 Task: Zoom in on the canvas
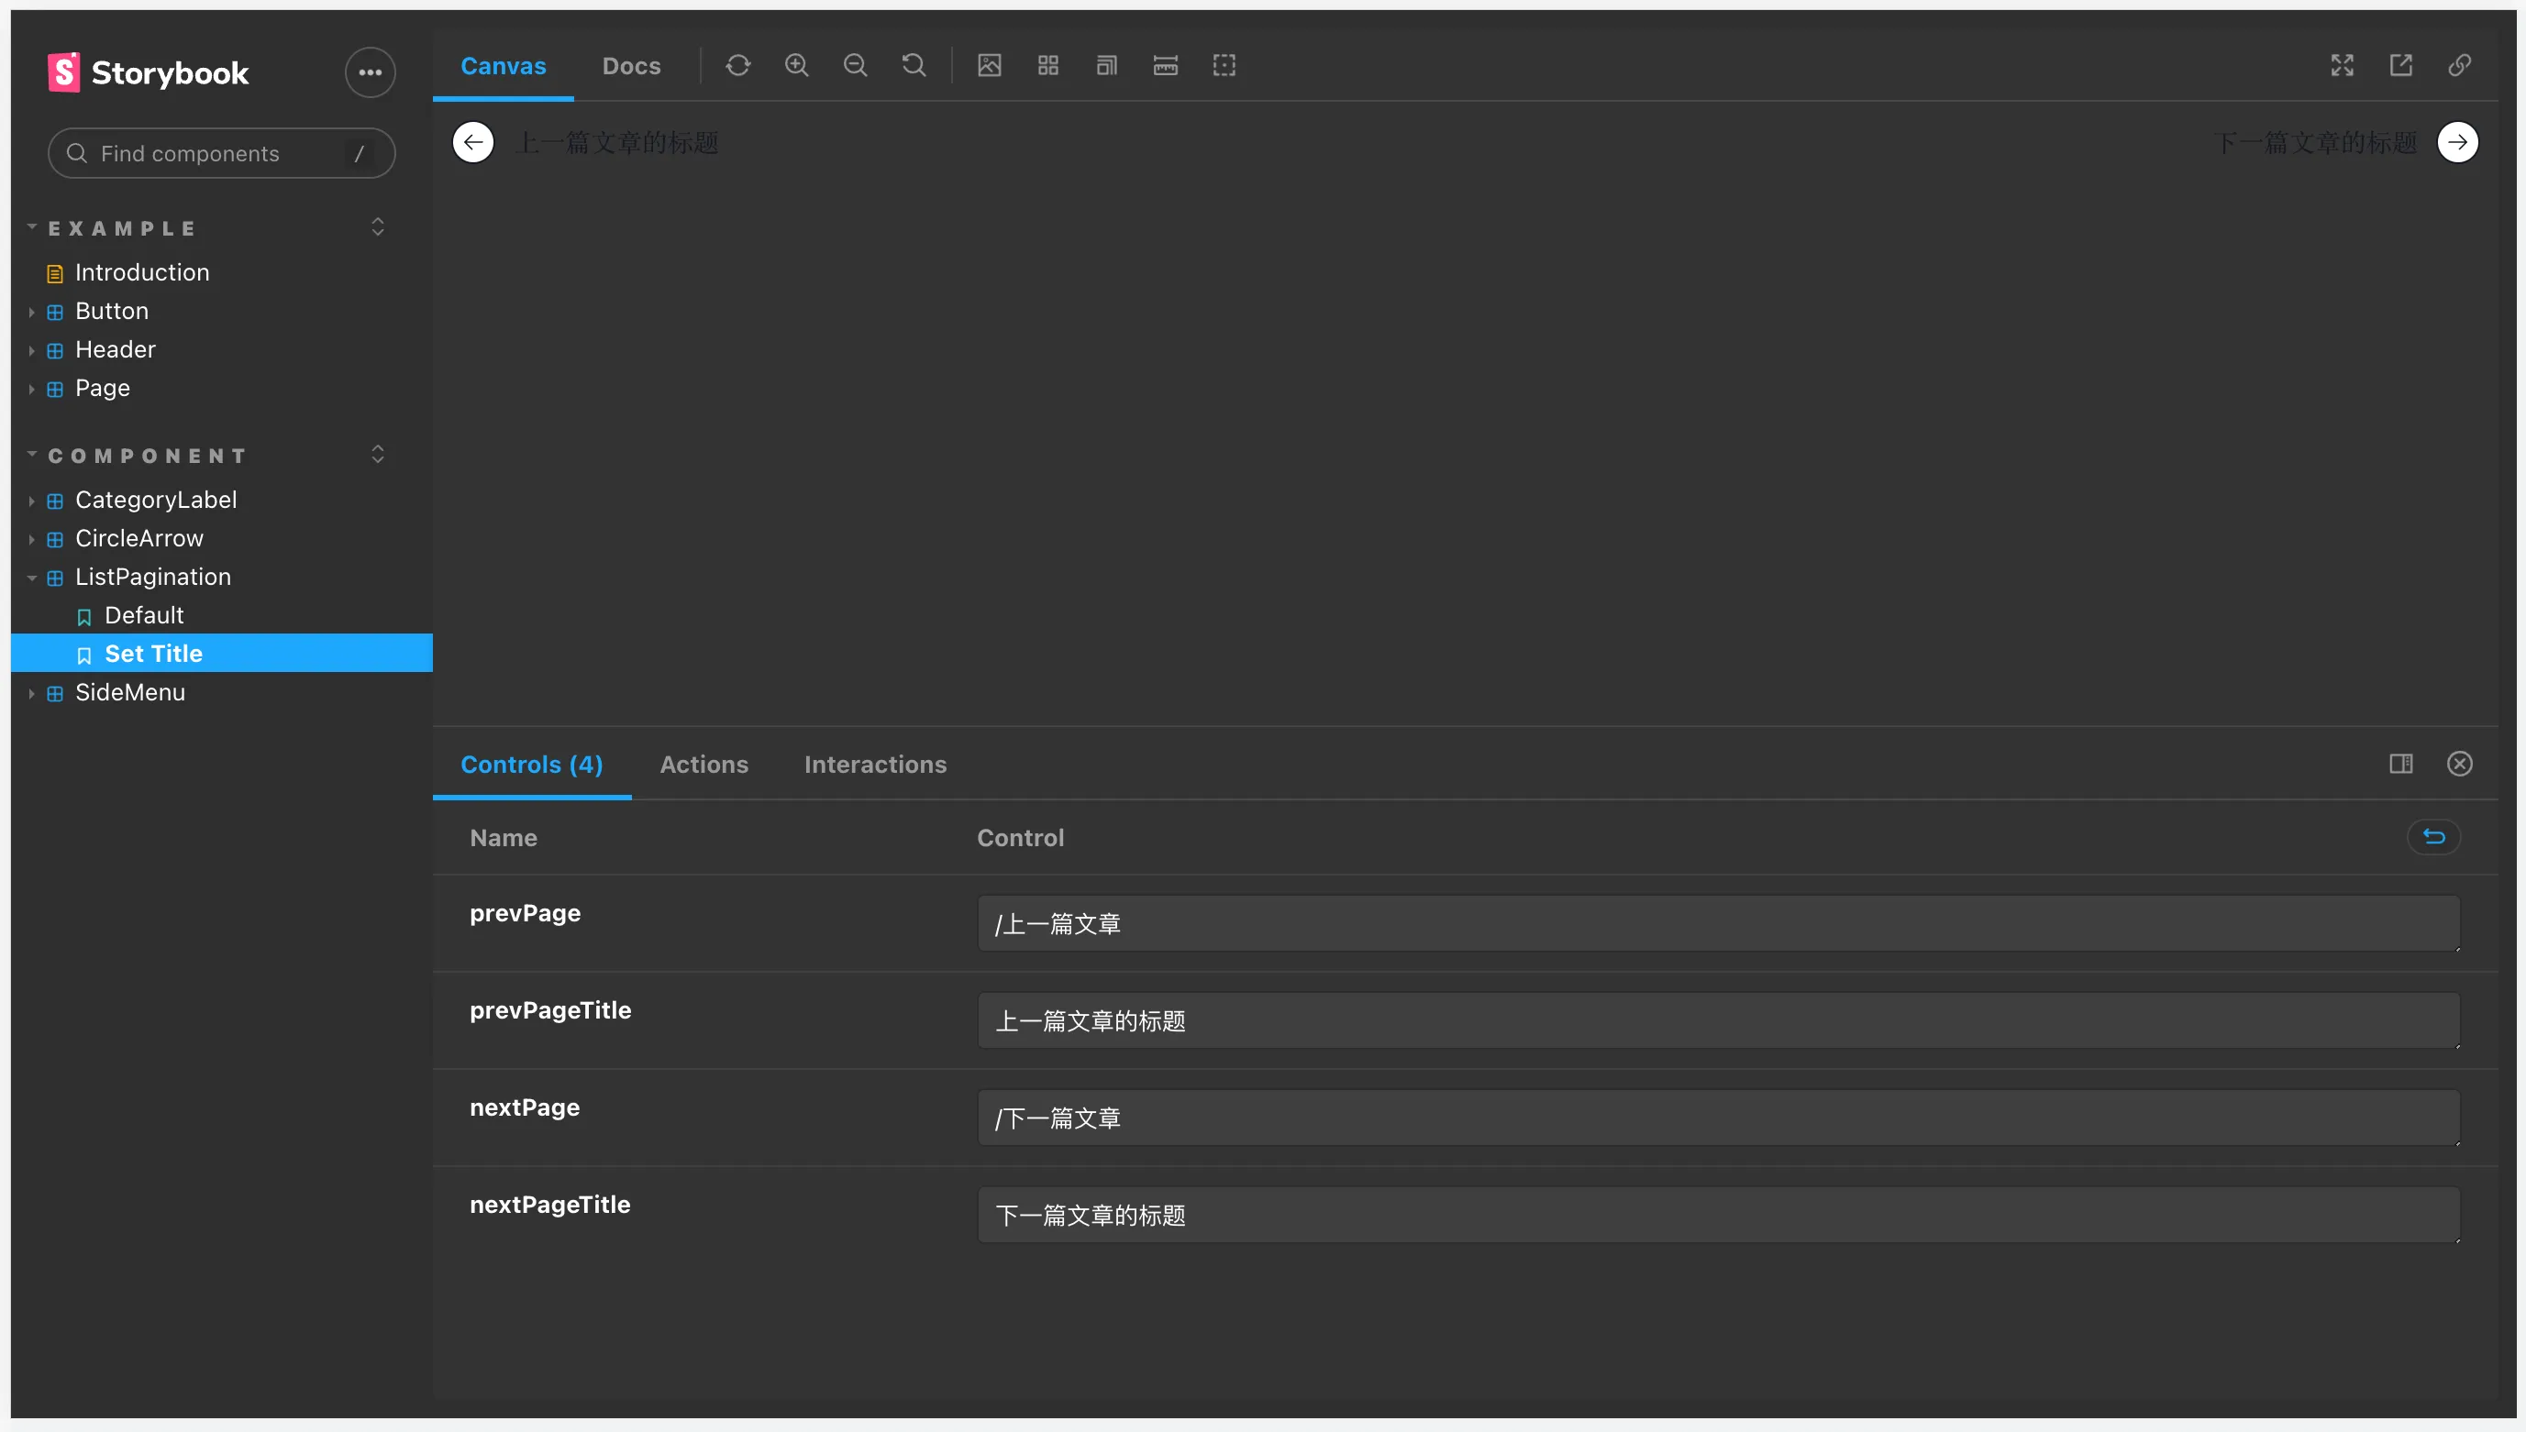[796, 66]
